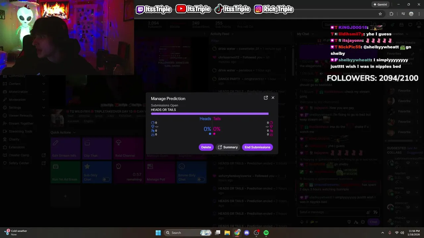
Task: Click the Heads outcome label
Action: 205,119
